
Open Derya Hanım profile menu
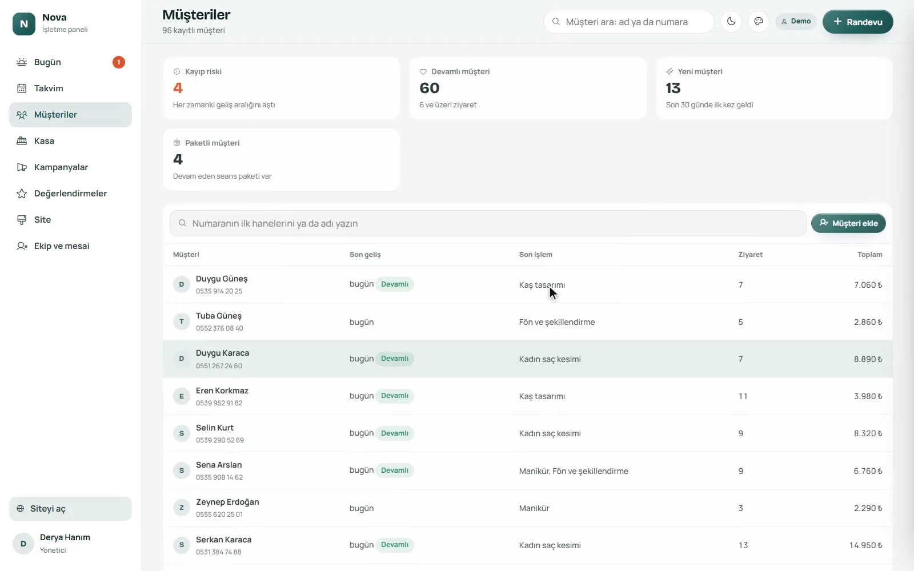(70, 544)
